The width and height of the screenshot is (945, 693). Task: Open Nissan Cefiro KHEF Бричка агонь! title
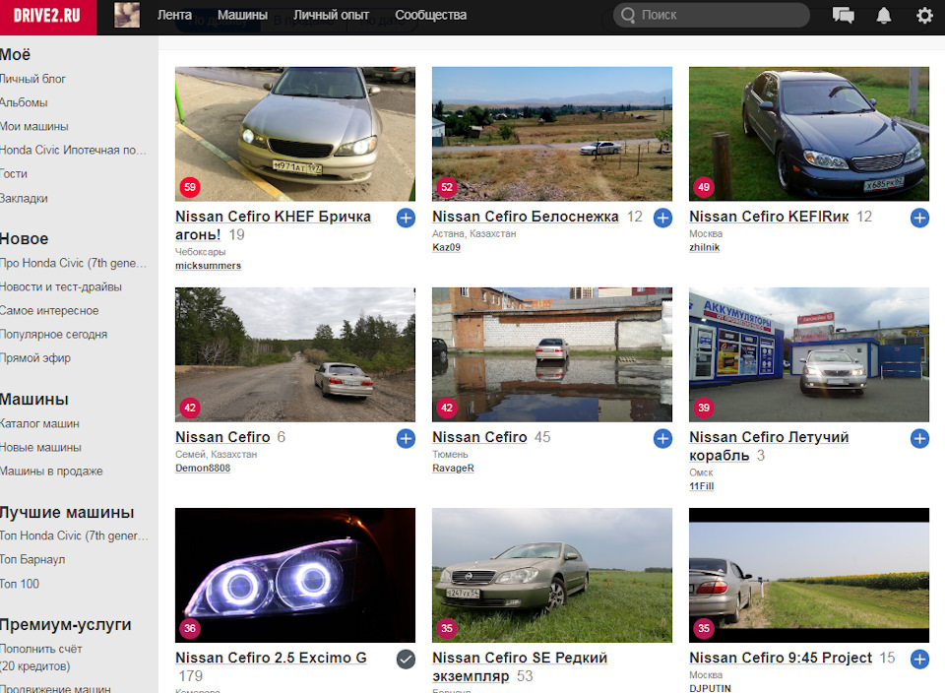[x=273, y=225]
